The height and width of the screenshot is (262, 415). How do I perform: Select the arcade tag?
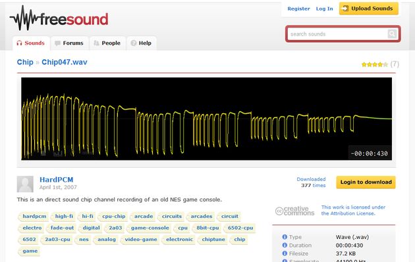[143, 217]
